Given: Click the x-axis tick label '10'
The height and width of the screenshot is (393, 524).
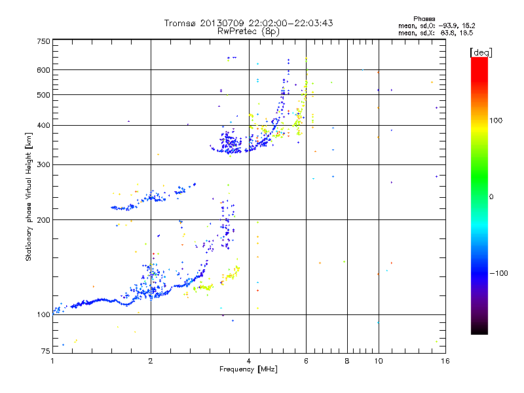Looking at the screenshot, I should [x=379, y=361].
